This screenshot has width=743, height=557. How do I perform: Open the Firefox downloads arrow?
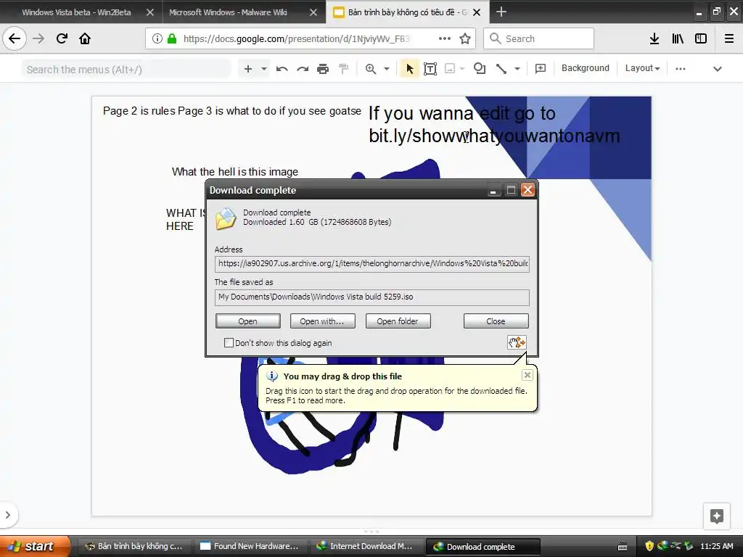pos(654,38)
